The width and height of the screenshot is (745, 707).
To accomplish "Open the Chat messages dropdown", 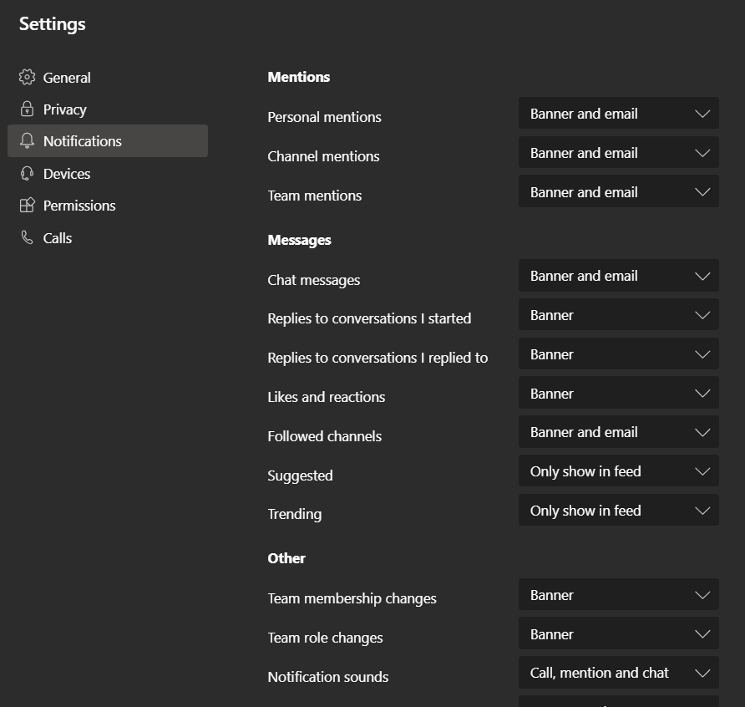I will (618, 276).
